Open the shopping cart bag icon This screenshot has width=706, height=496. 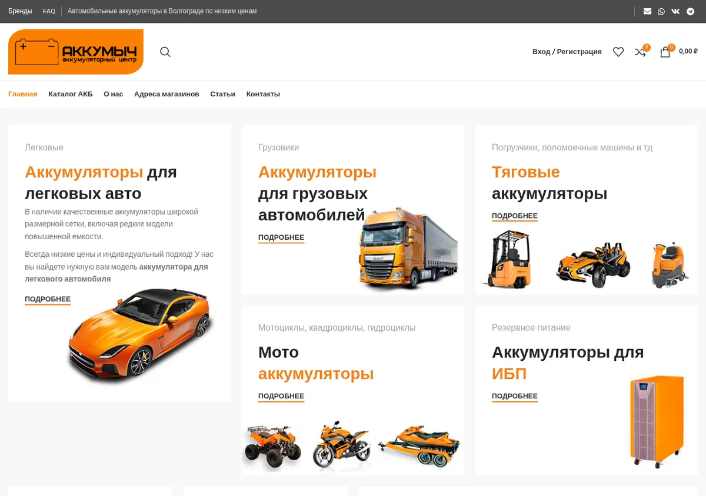tap(665, 52)
